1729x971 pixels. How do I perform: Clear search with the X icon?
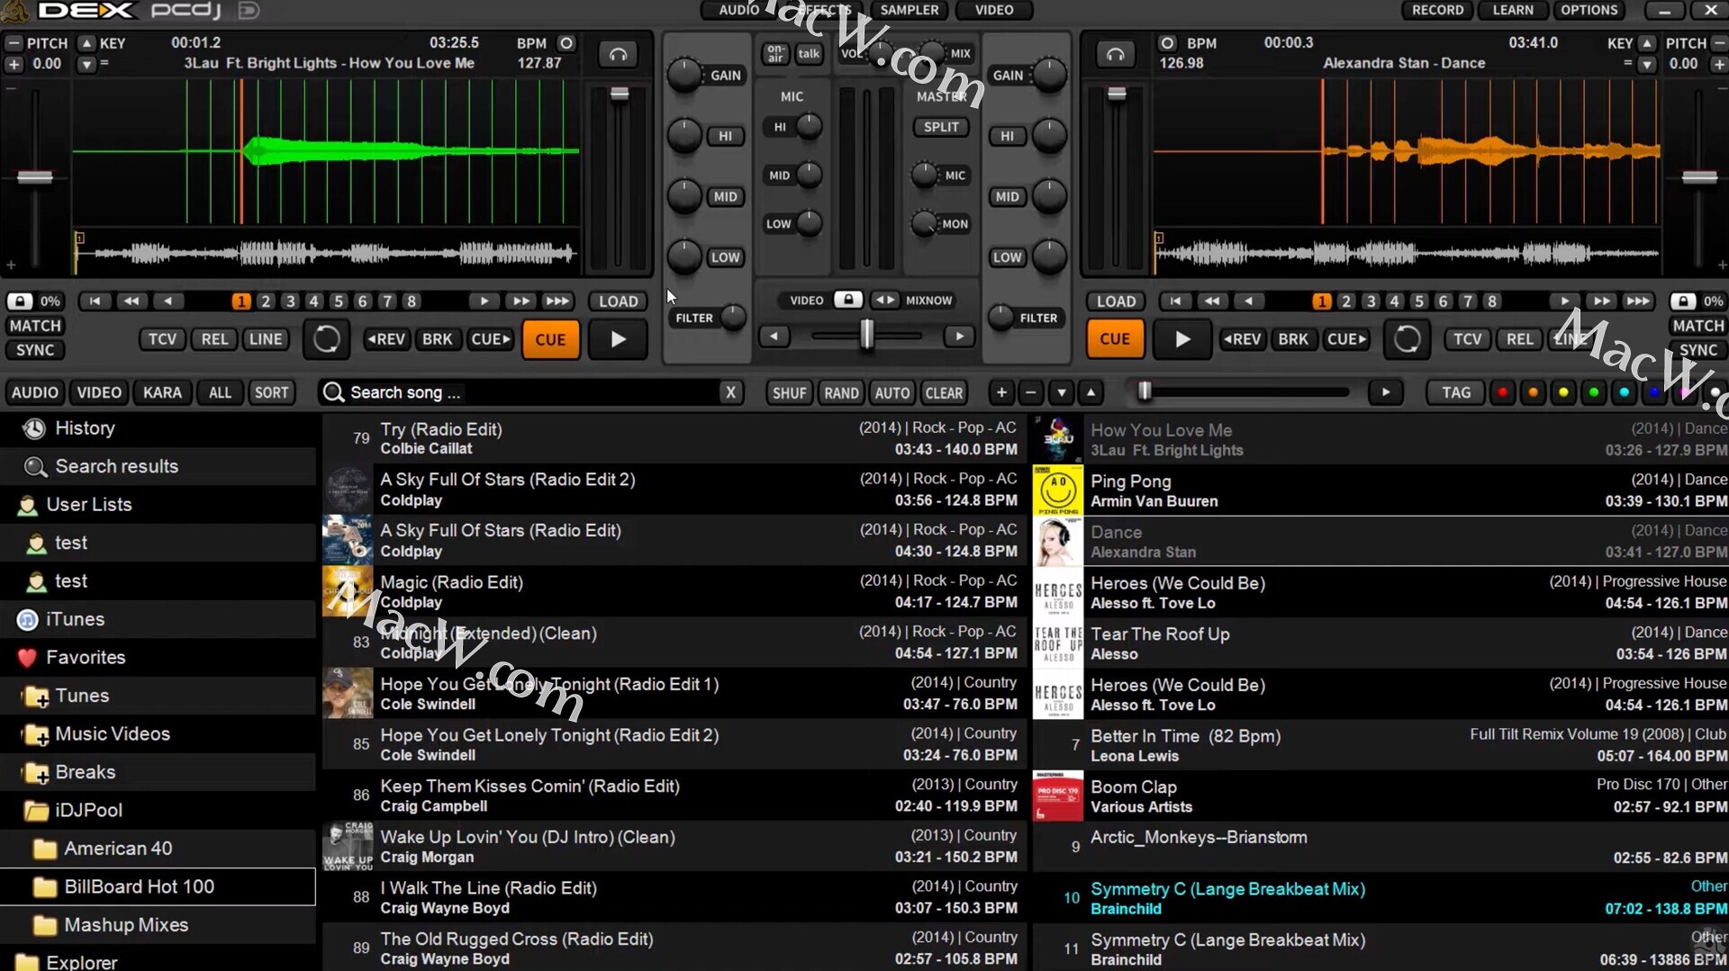click(x=730, y=392)
